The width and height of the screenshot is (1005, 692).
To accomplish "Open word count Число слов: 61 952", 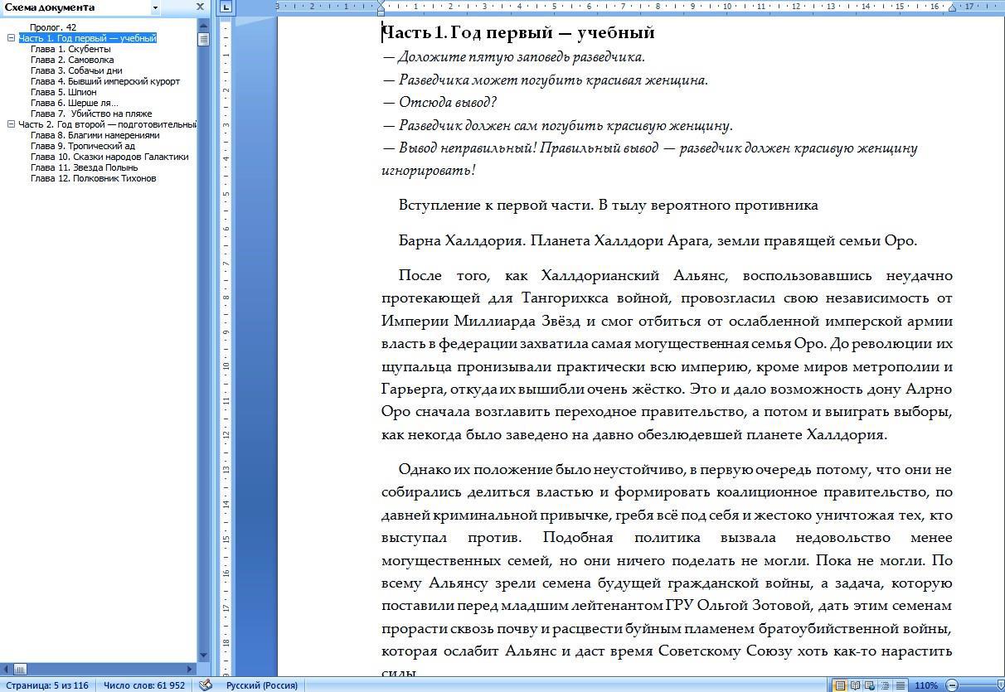I will [x=143, y=685].
